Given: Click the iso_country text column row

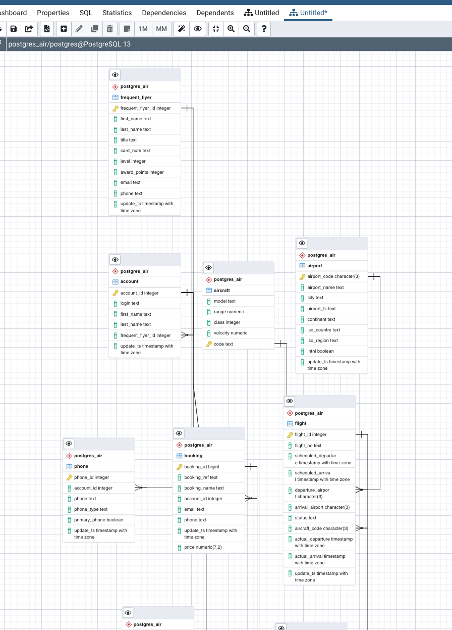Looking at the screenshot, I should coord(331,330).
